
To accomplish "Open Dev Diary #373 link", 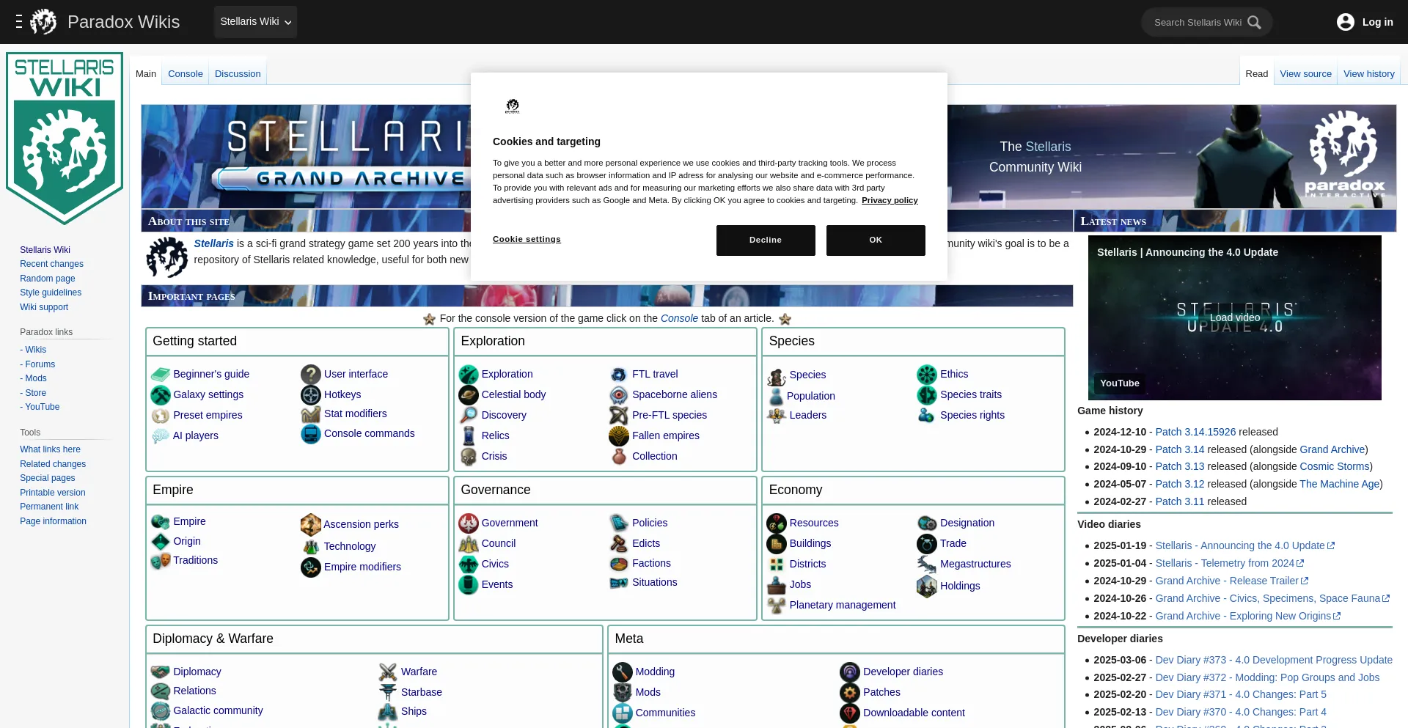I will point(1274,660).
